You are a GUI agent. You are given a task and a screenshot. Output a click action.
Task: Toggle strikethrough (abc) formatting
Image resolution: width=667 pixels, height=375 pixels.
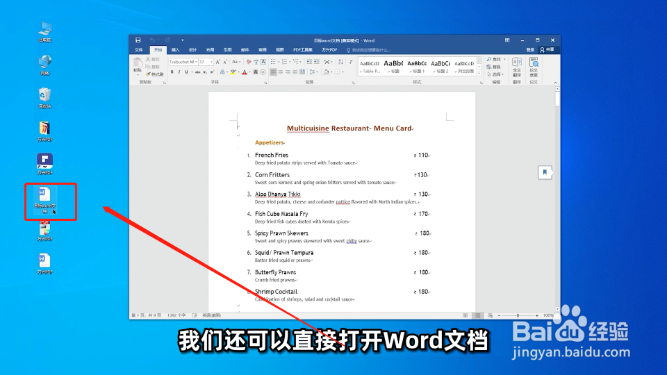click(x=197, y=72)
